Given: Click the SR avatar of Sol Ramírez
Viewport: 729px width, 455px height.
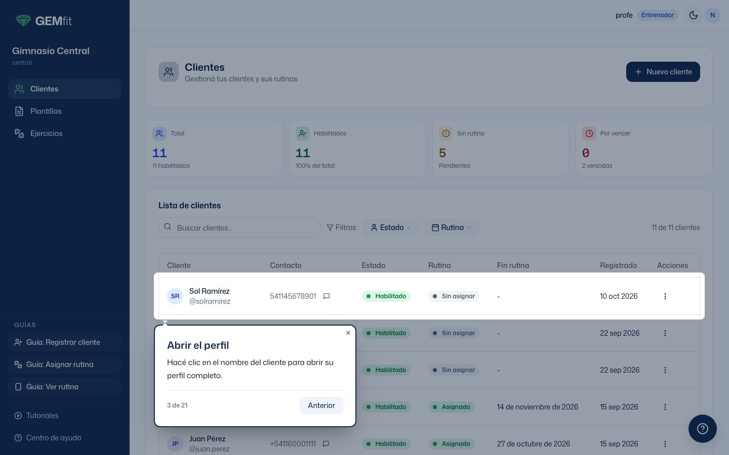Looking at the screenshot, I should [x=175, y=296].
